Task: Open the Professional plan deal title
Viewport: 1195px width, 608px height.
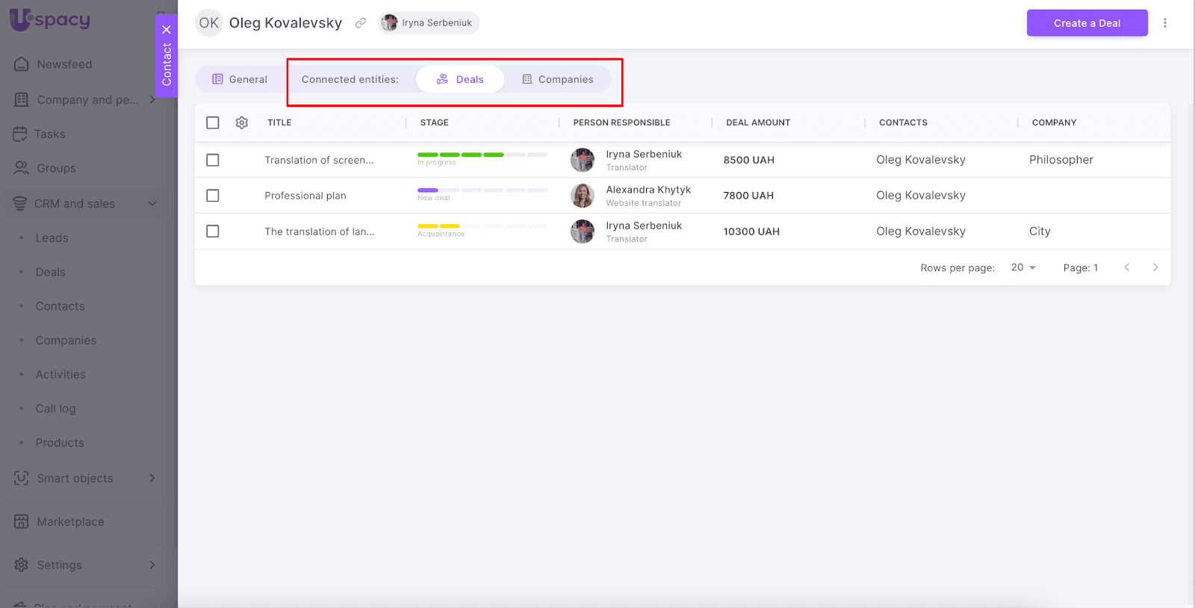Action: pyautogui.click(x=305, y=196)
